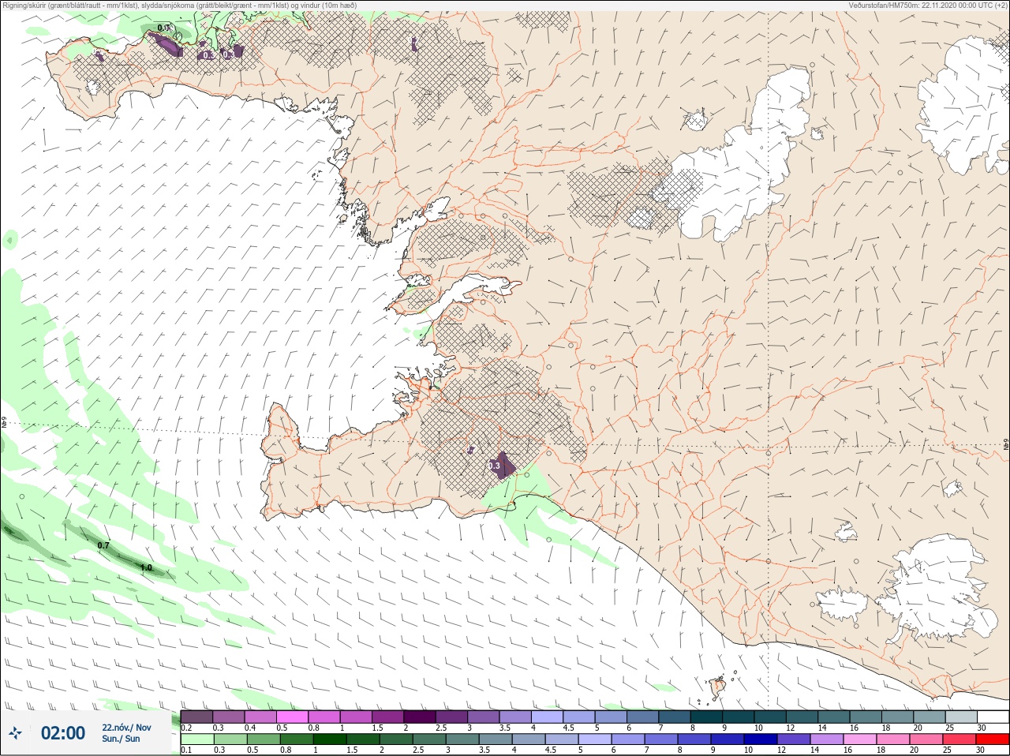
Task: Select the 02:00 forecast time display
Action: [x=63, y=733]
